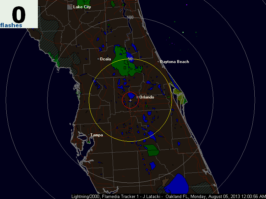This screenshot has width=266, height=199.
Task: Click the Daytona Beach marker square
Action: tap(158, 62)
